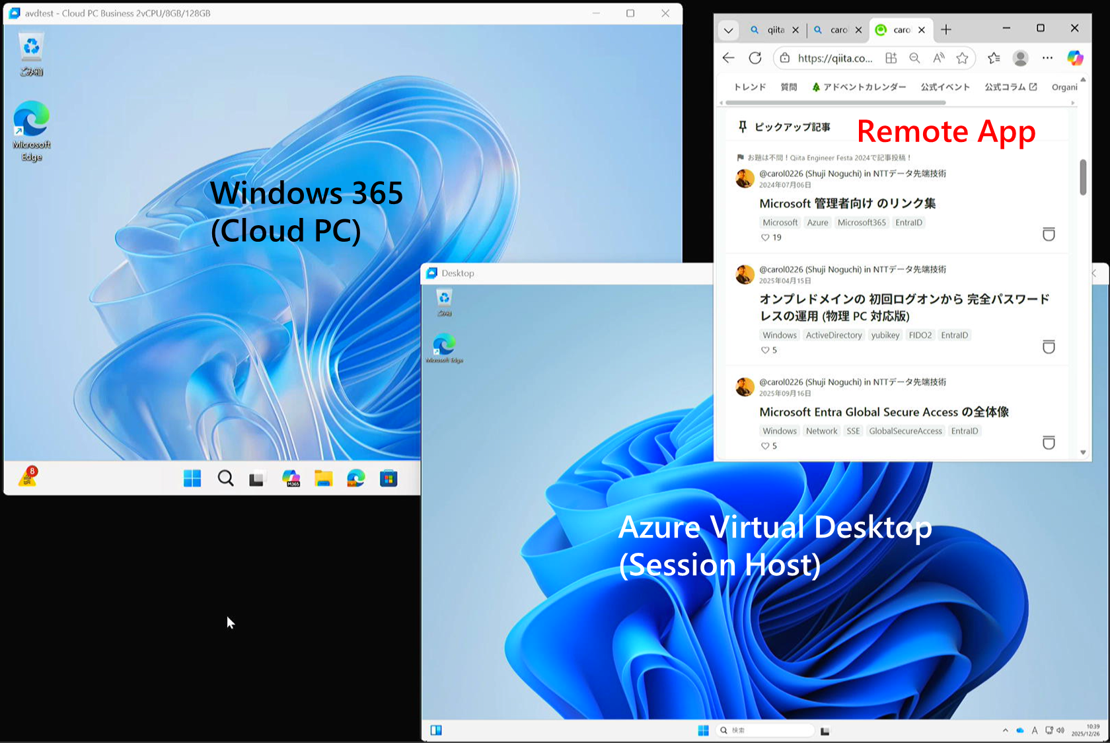The width and height of the screenshot is (1110, 743).
Task: Click the Search icon in Cloud PC taskbar
Action: pos(225,478)
